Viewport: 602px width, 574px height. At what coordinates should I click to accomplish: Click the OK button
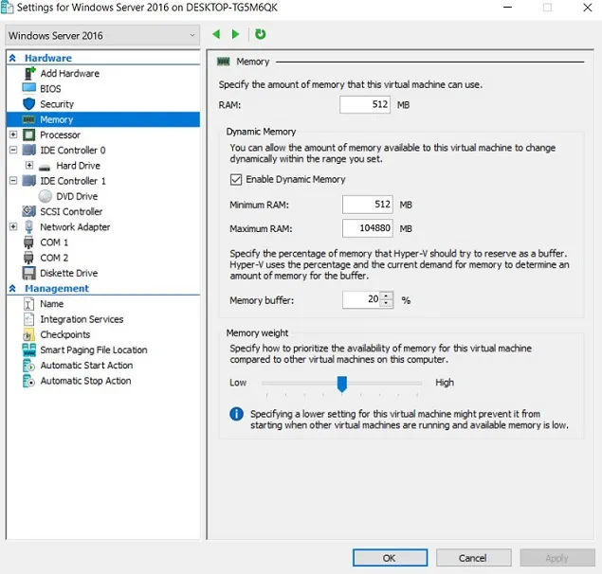click(x=390, y=558)
